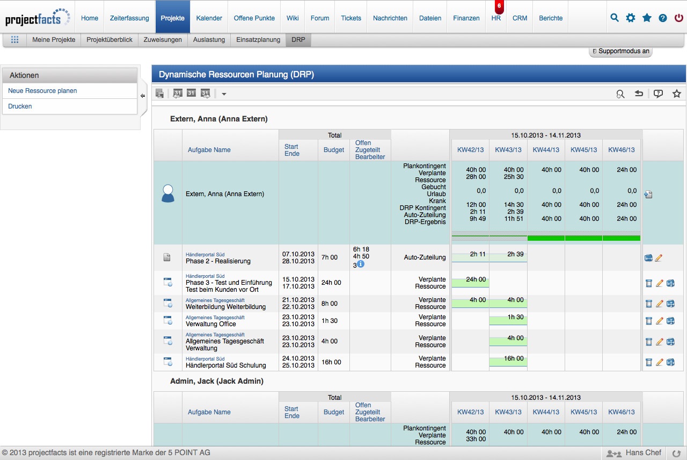Open the Finanzen menu

coord(466,18)
